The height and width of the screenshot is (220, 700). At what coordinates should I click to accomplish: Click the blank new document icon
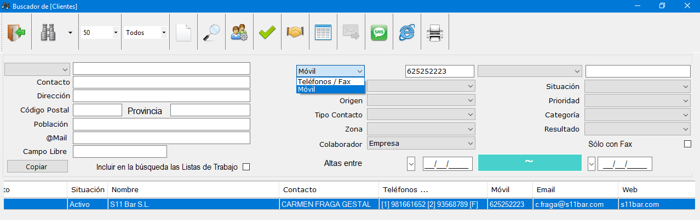(183, 33)
